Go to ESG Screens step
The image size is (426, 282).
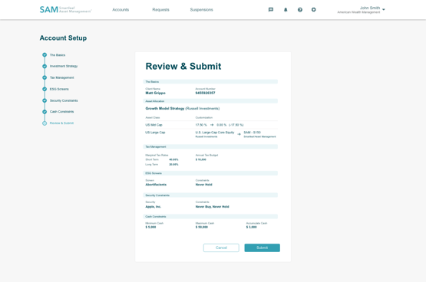pos(59,89)
